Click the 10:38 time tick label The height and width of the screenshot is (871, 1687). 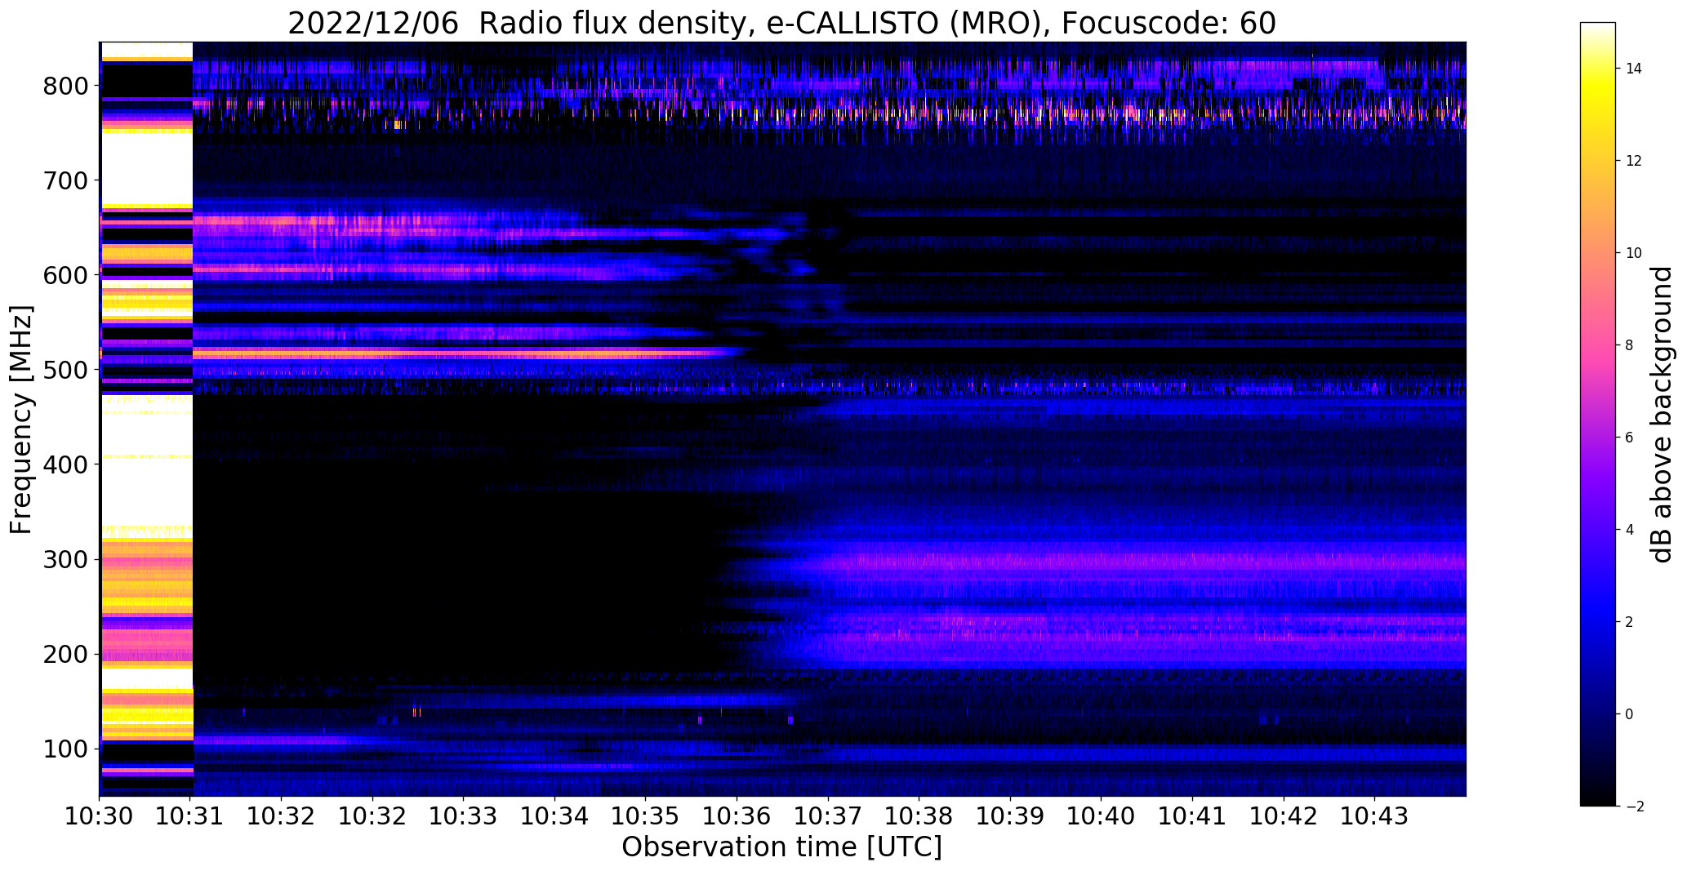pyautogui.click(x=919, y=815)
